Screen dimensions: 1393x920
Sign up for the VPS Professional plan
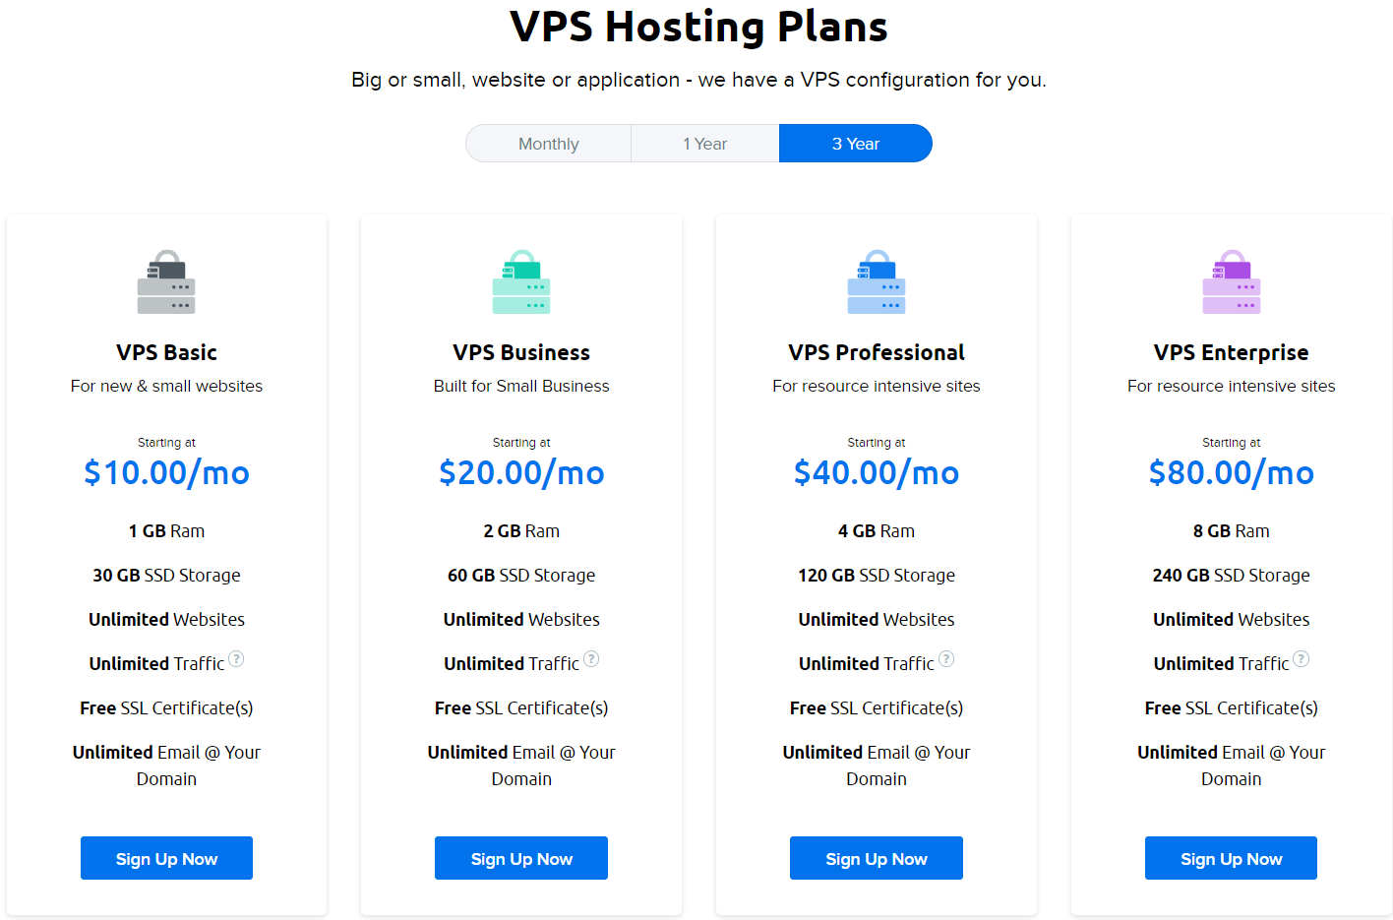[x=877, y=858]
